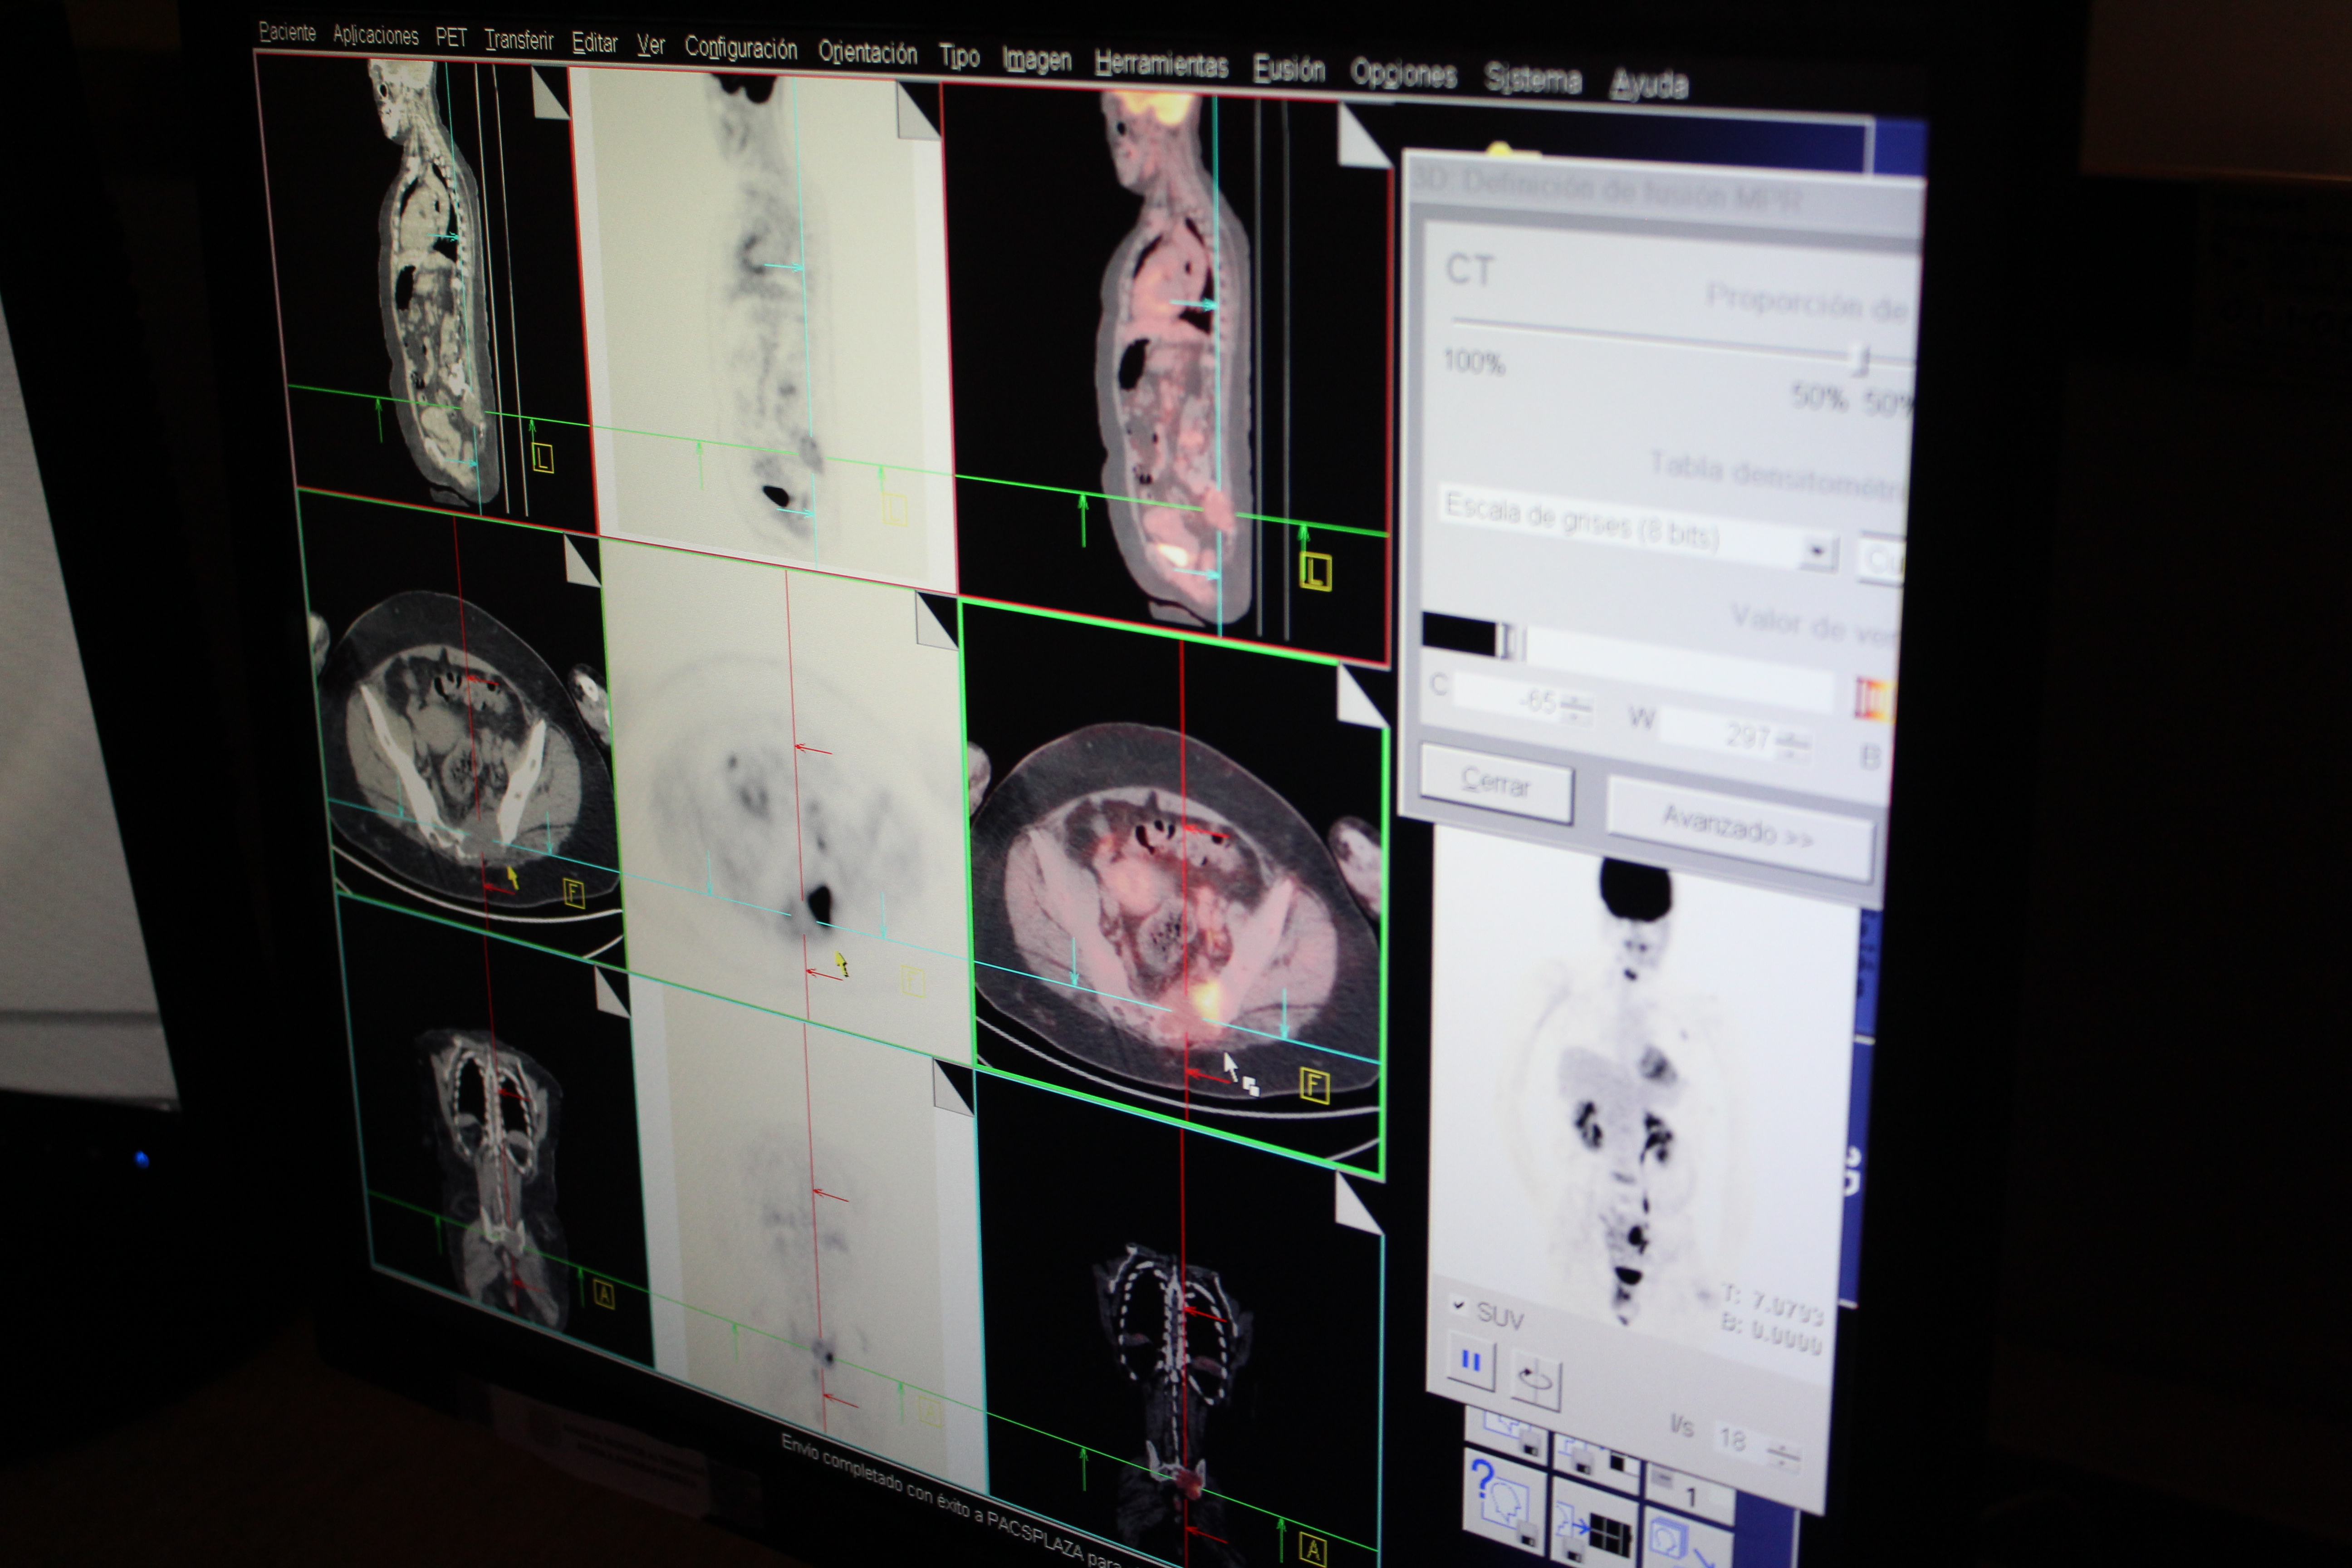Open the PET menu
The image size is (2352, 1568).
451,38
